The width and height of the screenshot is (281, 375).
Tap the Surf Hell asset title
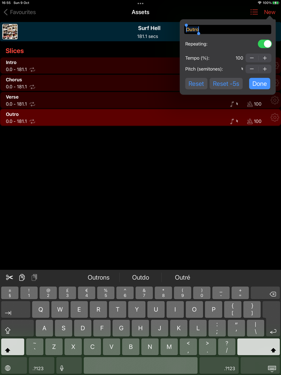coord(149,28)
